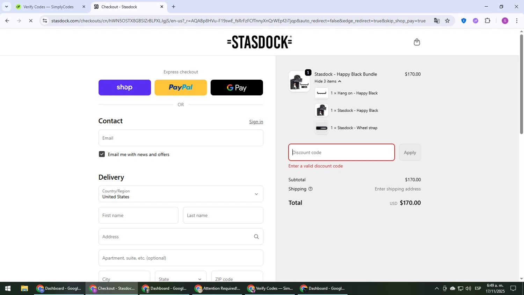Open the taskbar clock and date

click(x=495, y=288)
